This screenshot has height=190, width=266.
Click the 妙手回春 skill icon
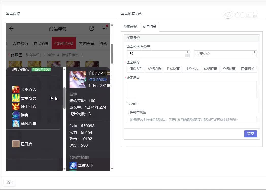point(16,106)
